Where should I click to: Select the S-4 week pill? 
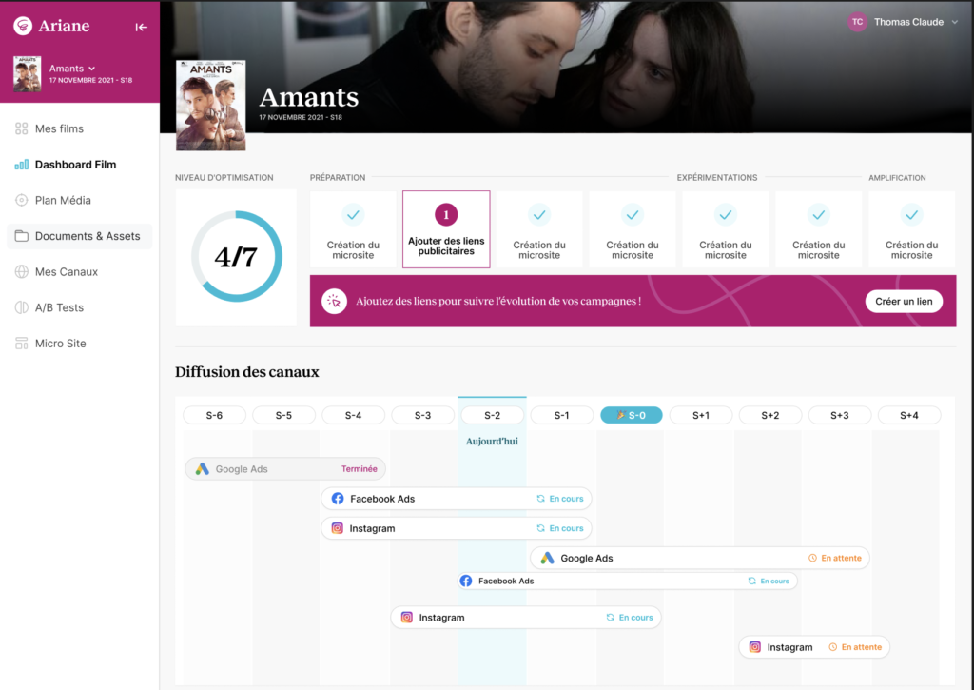point(354,415)
